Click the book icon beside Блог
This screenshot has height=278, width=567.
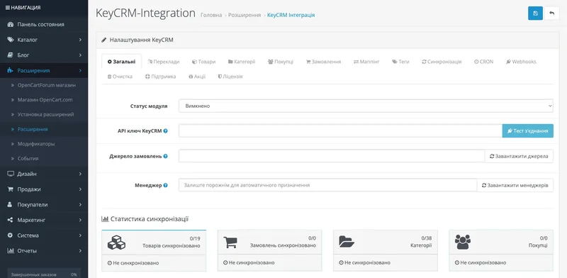click(x=11, y=55)
